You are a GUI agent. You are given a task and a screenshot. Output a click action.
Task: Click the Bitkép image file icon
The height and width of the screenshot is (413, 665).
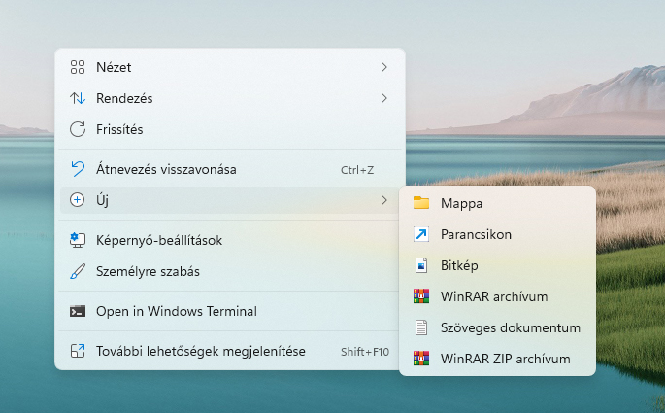coord(420,265)
